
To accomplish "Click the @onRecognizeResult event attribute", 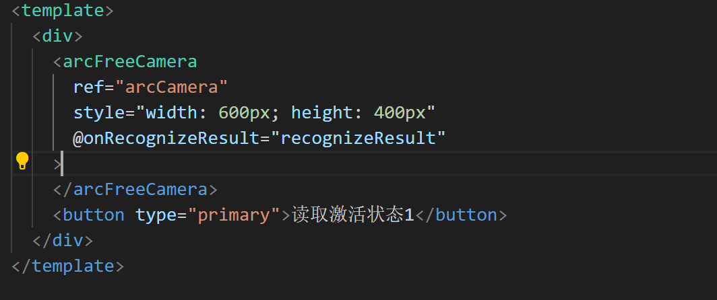I will [x=166, y=138].
